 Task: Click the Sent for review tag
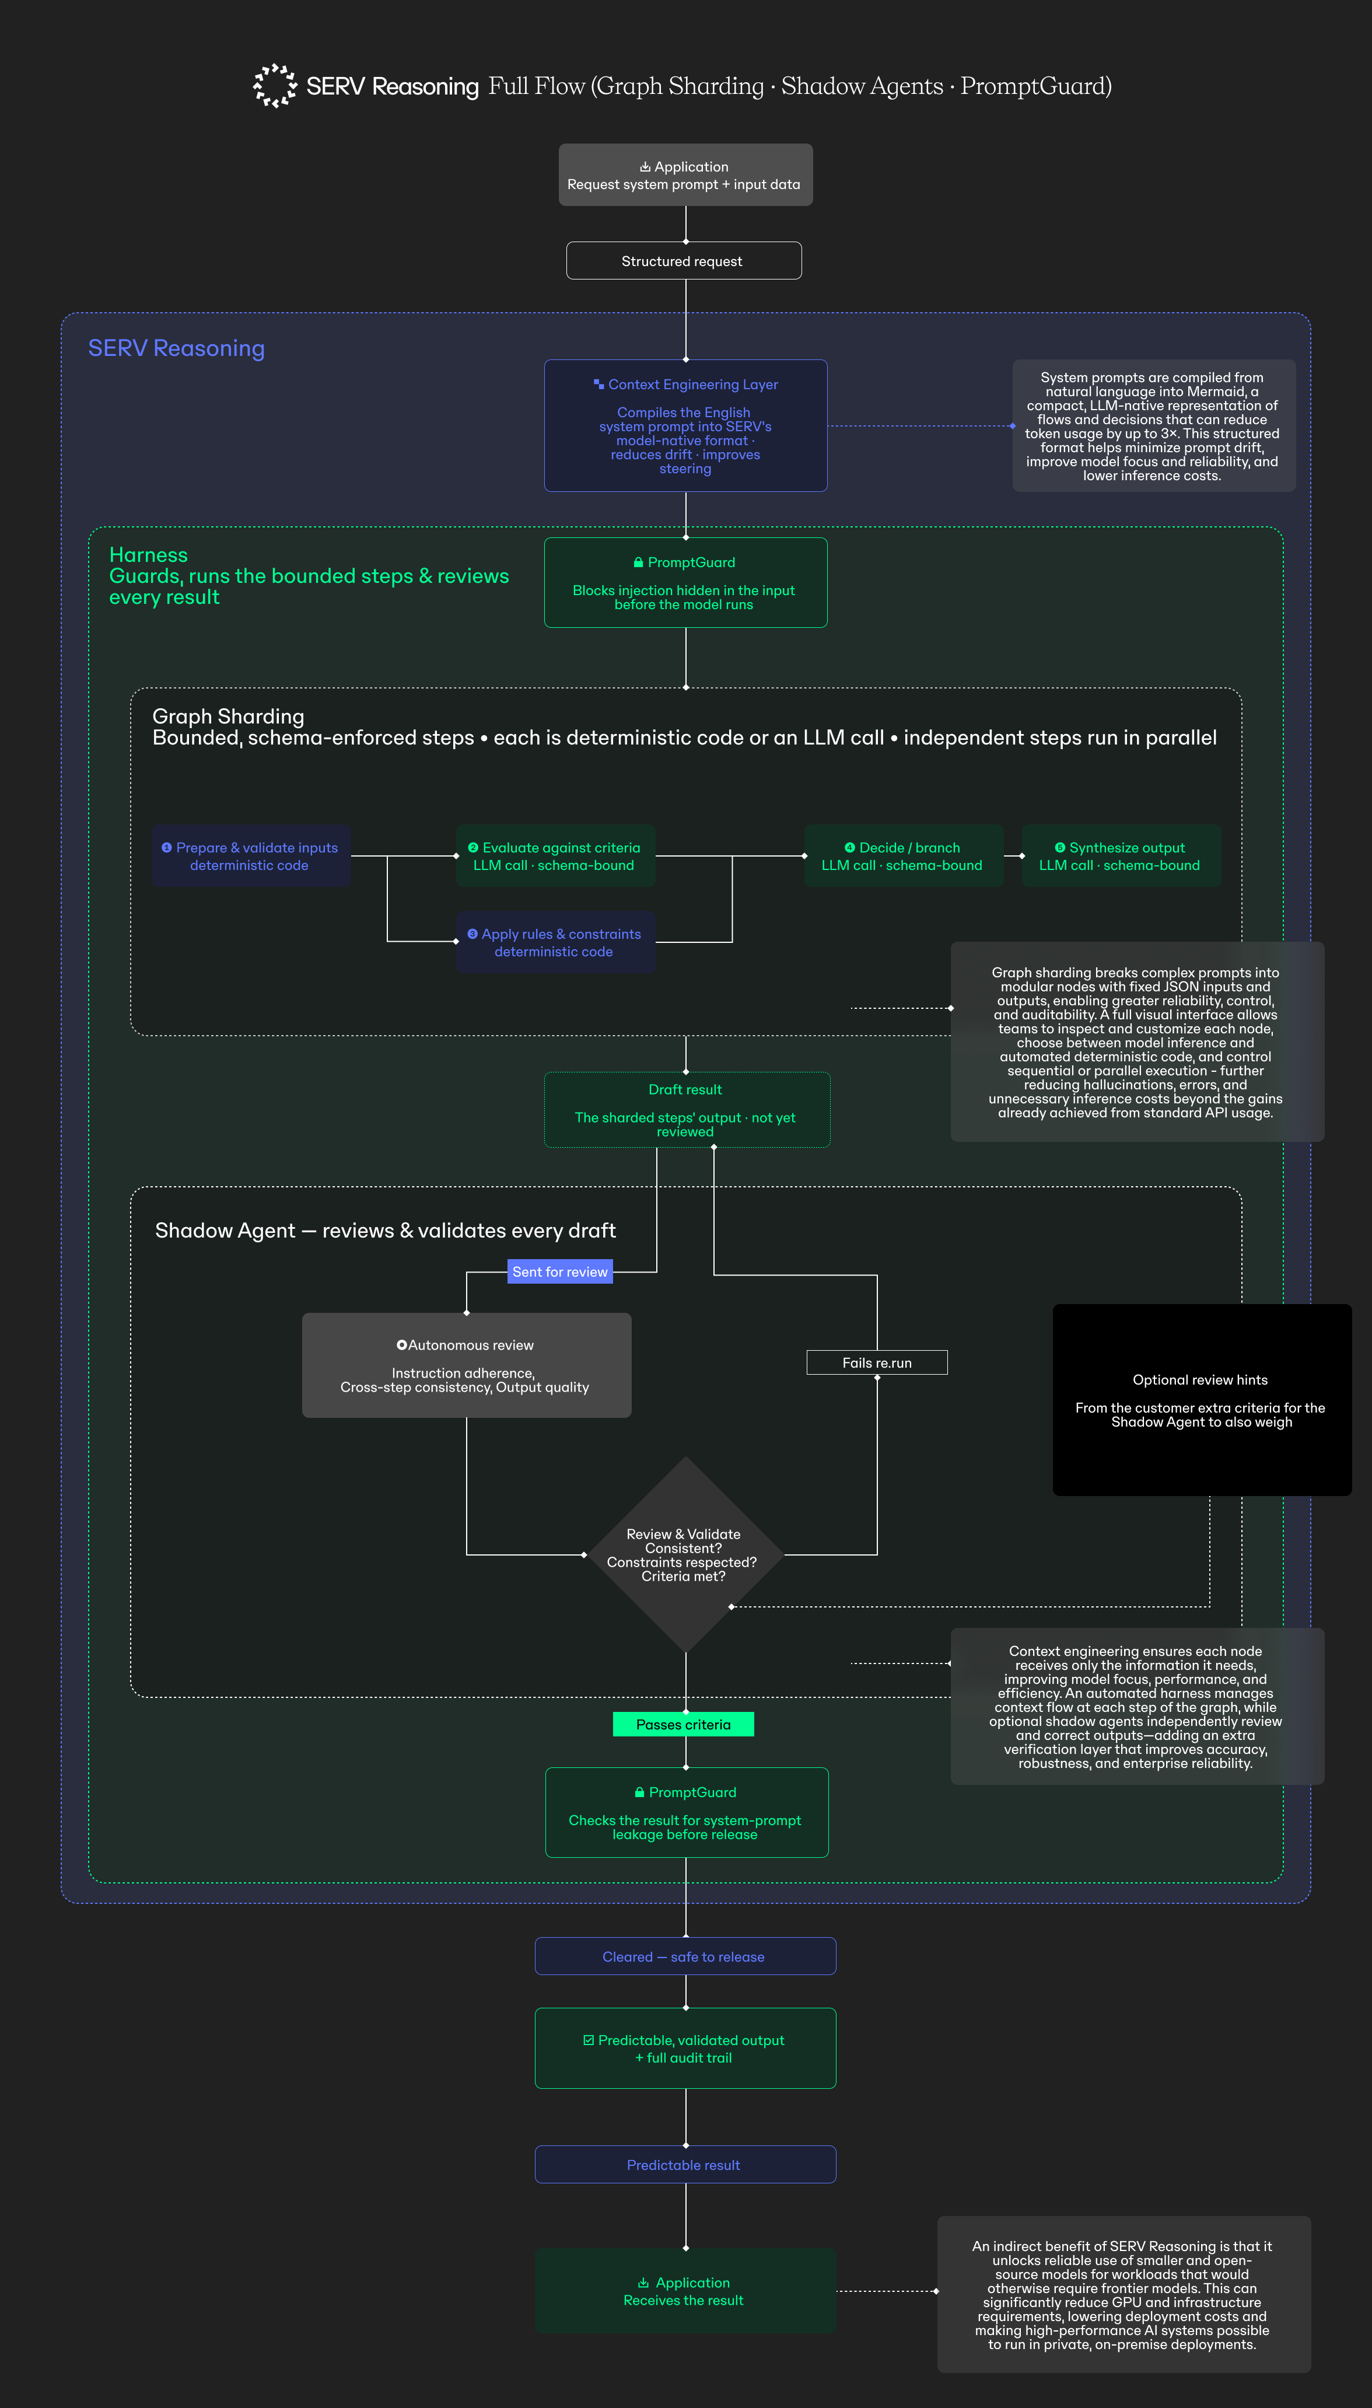pos(561,1273)
